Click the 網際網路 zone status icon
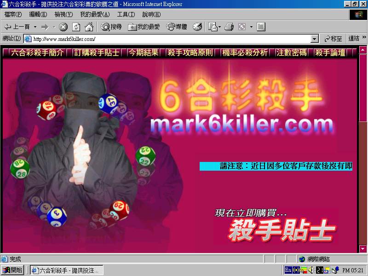Screen dimensions: 368x276 [302, 259]
